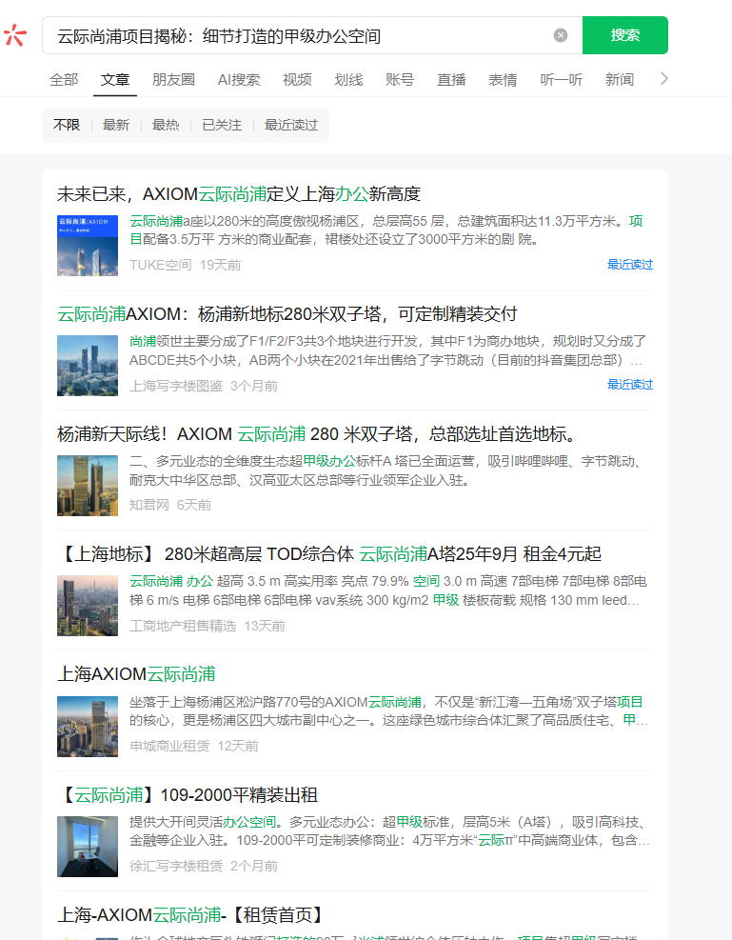Open article titled 上海AXIOM云际尚浦
The width and height of the screenshot is (732, 940).
click(136, 674)
